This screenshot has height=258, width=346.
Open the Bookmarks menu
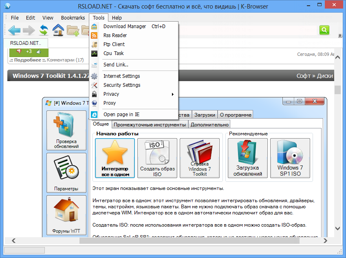pyautogui.click(x=73, y=18)
